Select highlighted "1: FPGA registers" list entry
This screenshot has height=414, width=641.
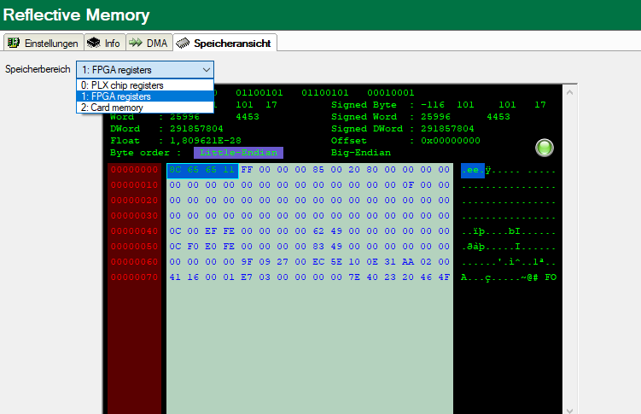tap(116, 96)
